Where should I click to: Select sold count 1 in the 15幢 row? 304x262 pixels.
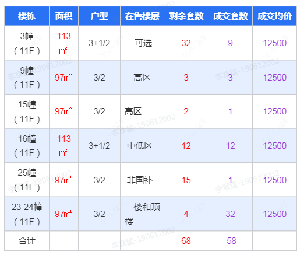pos(230,111)
